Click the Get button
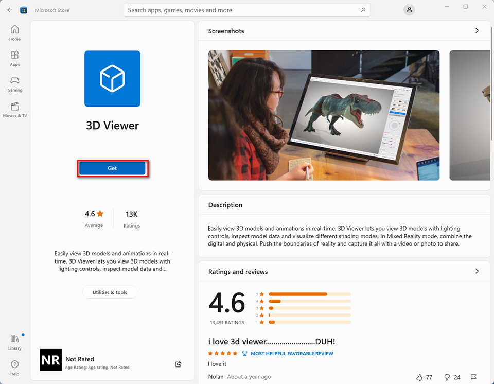 [112, 168]
